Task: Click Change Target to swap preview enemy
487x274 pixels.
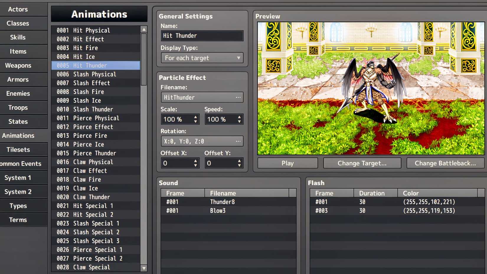Action: [x=362, y=163]
